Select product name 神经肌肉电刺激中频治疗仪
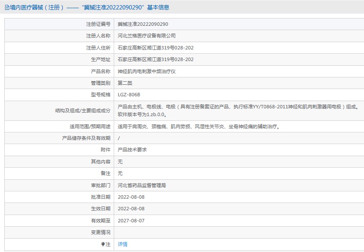Screen dimensions: 364x252 point(146,71)
